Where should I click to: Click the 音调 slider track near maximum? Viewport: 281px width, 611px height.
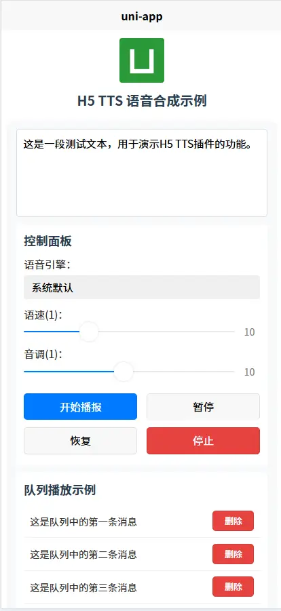(x=230, y=372)
